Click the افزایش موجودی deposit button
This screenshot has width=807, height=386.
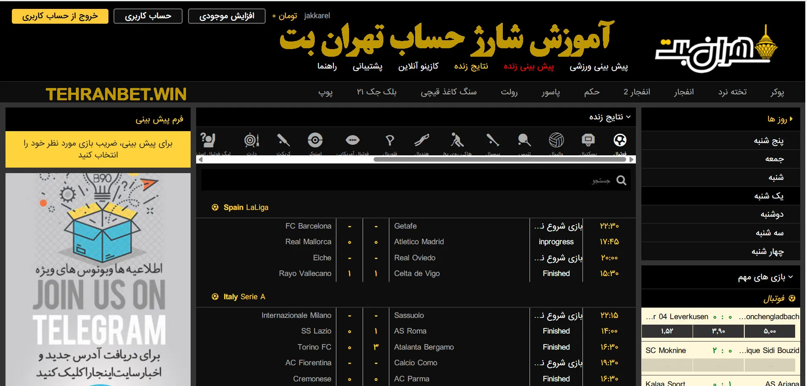click(x=227, y=16)
